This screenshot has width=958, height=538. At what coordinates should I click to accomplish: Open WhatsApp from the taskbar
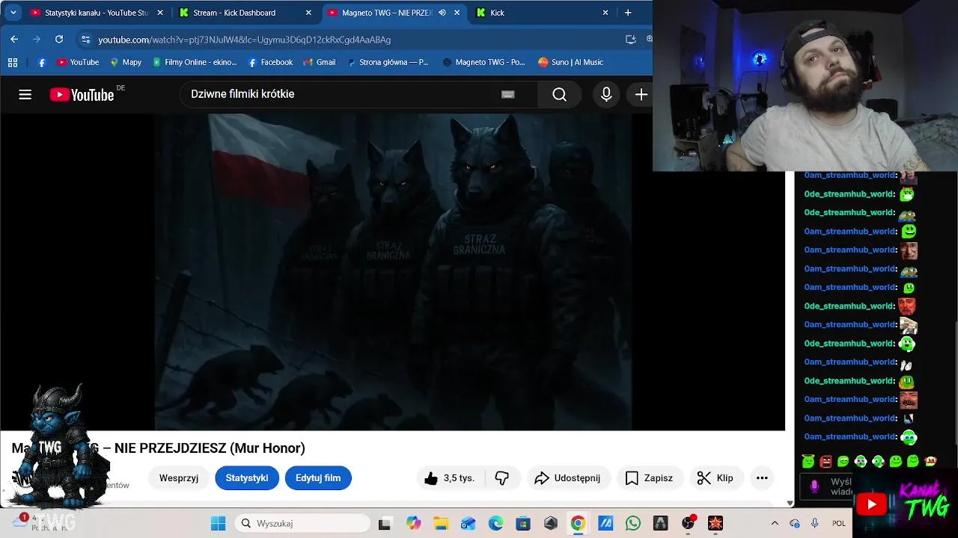click(633, 524)
